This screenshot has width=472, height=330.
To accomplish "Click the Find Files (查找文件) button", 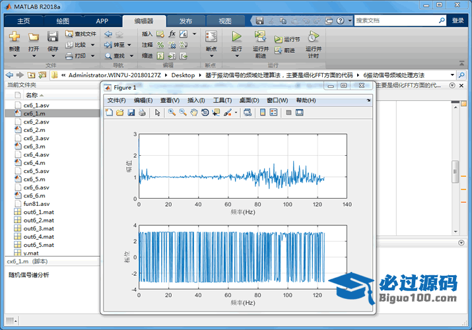I will click(81, 34).
